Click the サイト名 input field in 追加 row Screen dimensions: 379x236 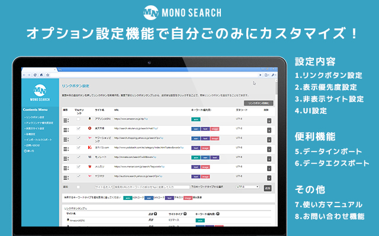104,187
